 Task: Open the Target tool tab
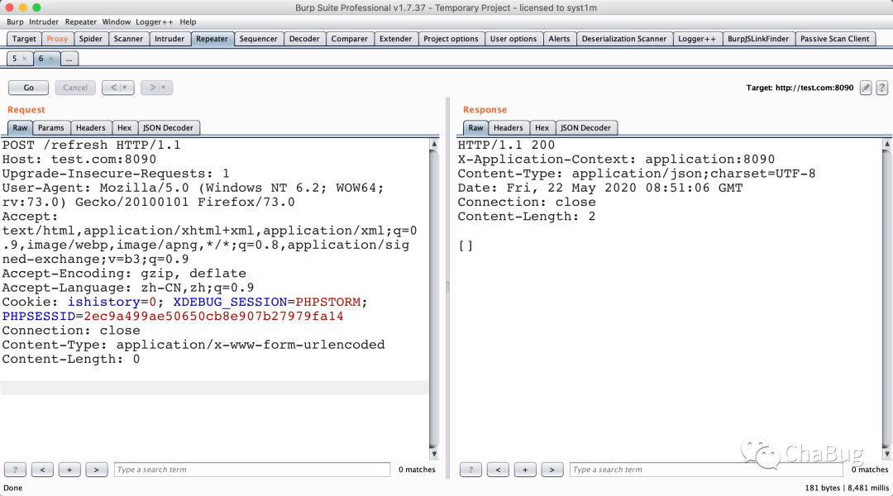24,39
